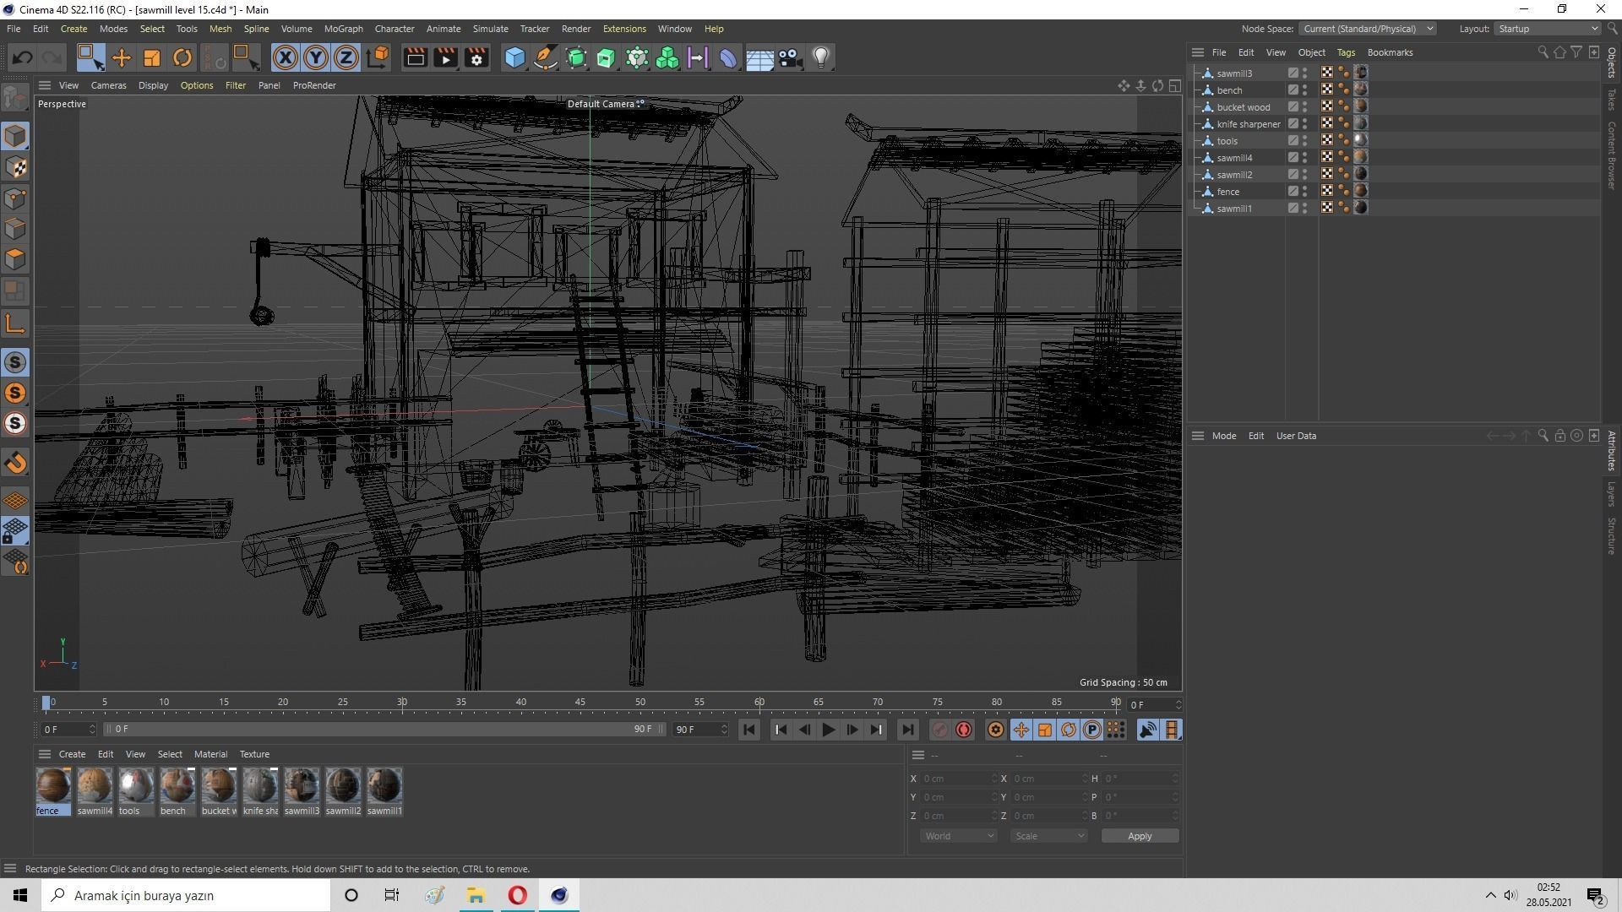Switch to Points mode

(15, 198)
